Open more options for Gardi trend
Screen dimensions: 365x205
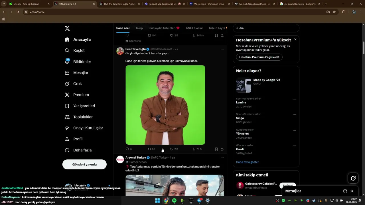[294, 146]
